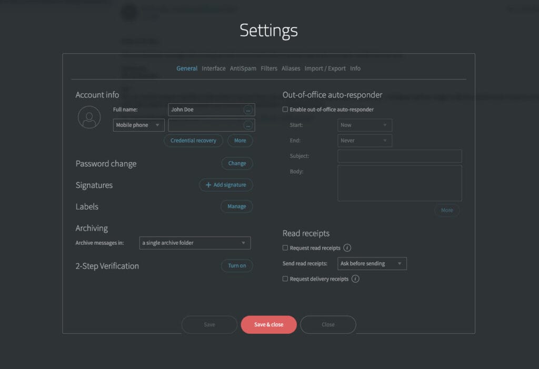Switch to the Interface tab
The height and width of the screenshot is (369, 539).
(x=213, y=68)
